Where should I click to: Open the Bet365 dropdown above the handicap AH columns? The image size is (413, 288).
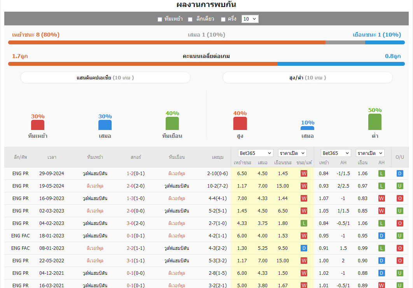pos(336,153)
